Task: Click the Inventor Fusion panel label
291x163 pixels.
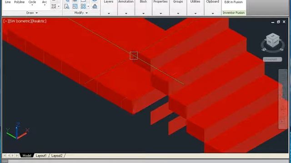Action: click(x=234, y=13)
